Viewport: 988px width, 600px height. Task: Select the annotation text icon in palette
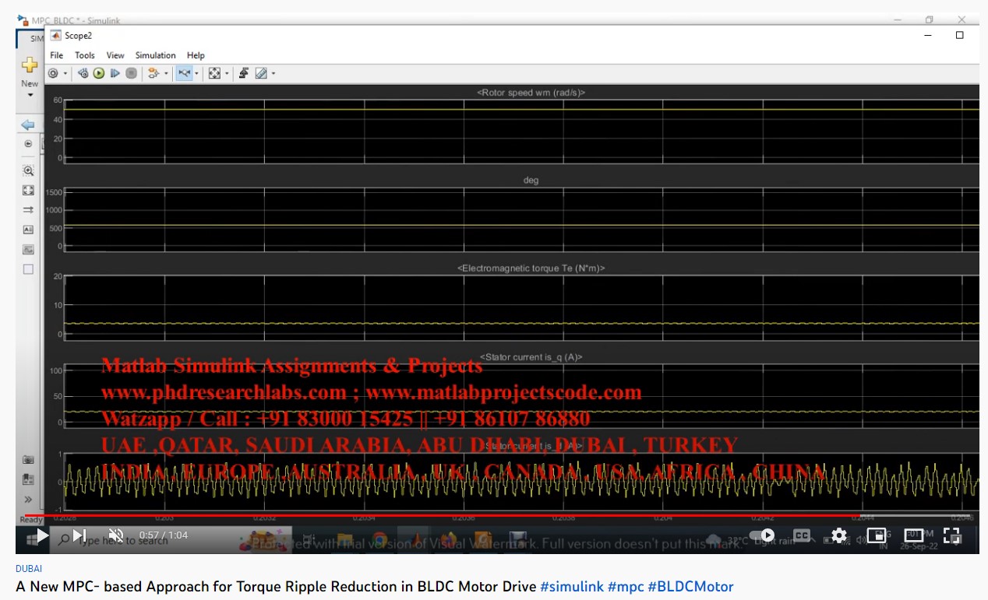[28, 230]
